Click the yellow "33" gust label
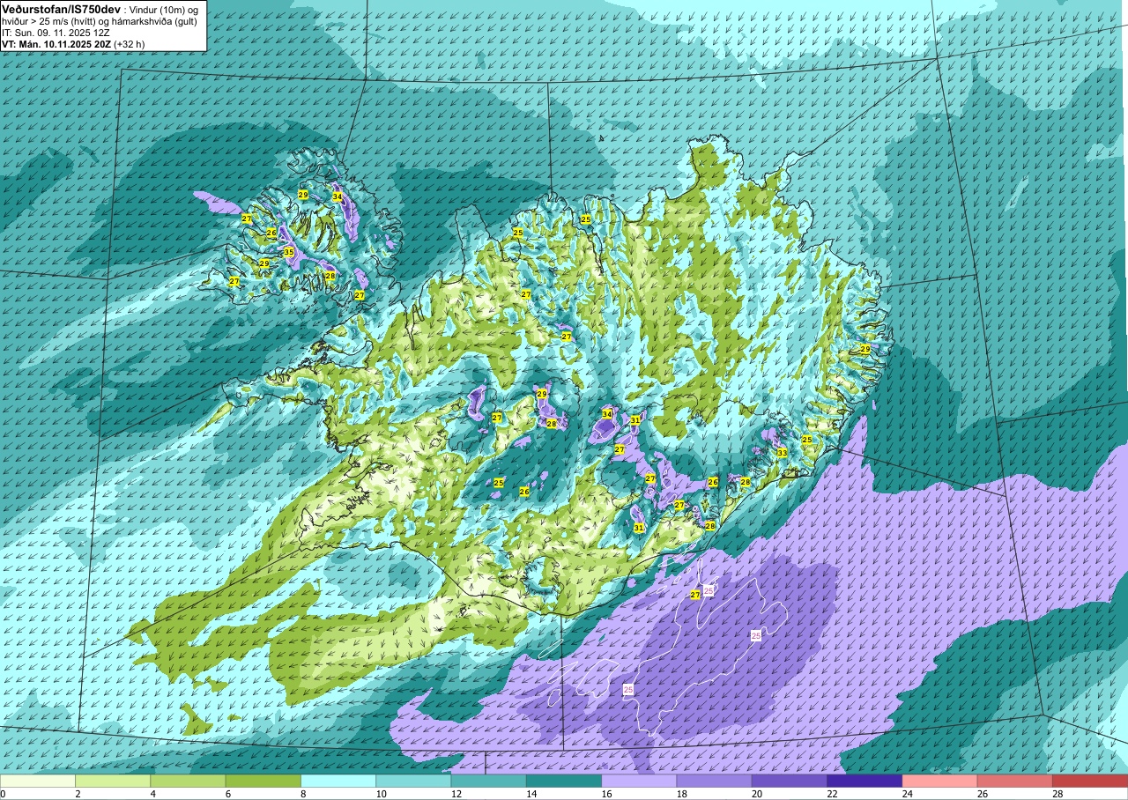The image size is (1128, 800). pyautogui.click(x=782, y=453)
